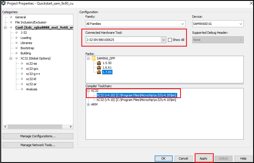254x163 pixels.
Task: Select File Inclusion/Exclusion category
Action: point(31,22)
